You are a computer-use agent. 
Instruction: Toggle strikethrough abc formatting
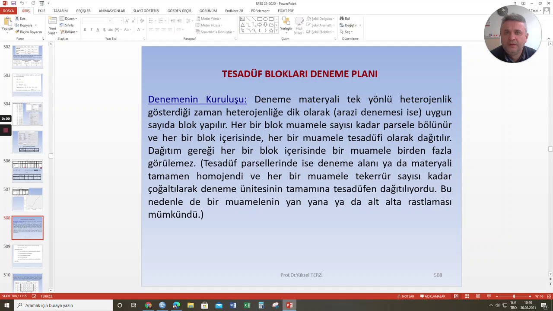click(x=111, y=30)
